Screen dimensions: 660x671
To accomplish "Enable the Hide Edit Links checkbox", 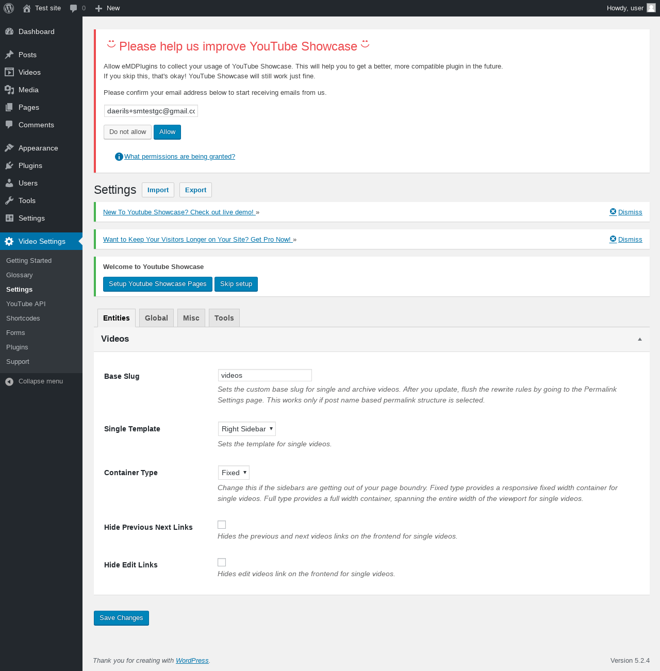I will (x=222, y=562).
